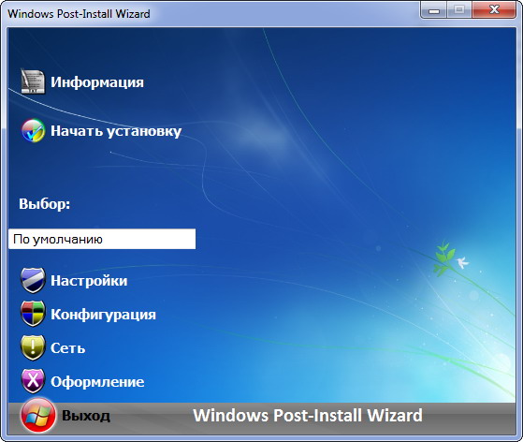This screenshot has height=442, width=523.
Task: Open the По умолчанию selection box
Action: pyautogui.click(x=102, y=239)
